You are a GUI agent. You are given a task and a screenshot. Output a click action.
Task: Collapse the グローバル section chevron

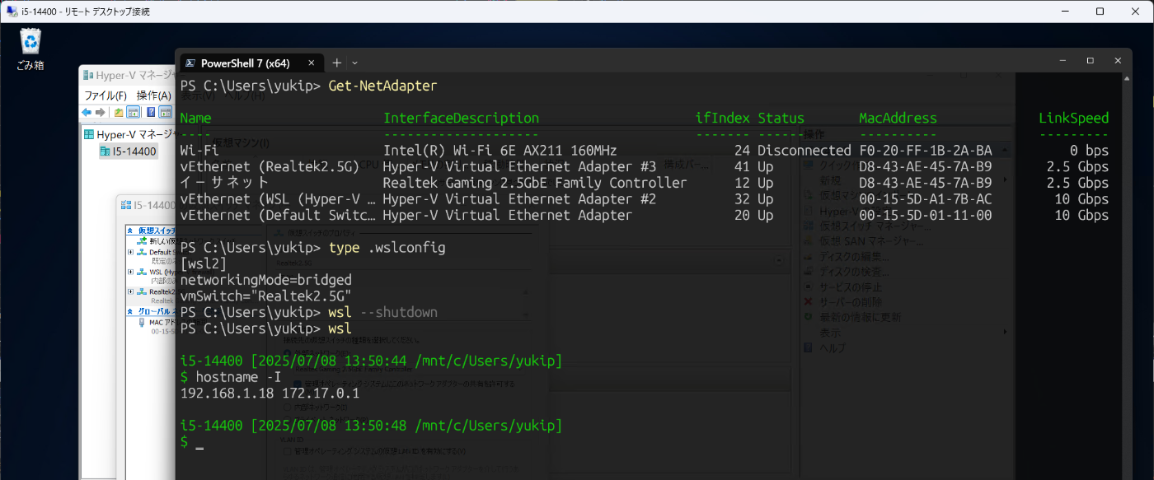point(130,311)
